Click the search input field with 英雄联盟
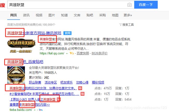This screenshot has height=112, width=169. tap(67, 5)
